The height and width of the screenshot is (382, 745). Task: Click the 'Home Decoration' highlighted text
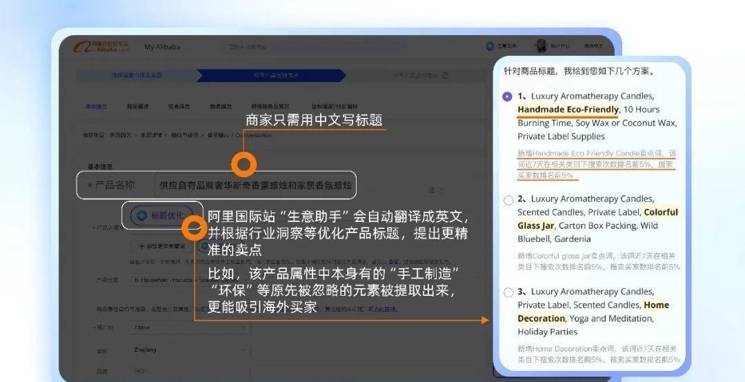click(593, 312)
